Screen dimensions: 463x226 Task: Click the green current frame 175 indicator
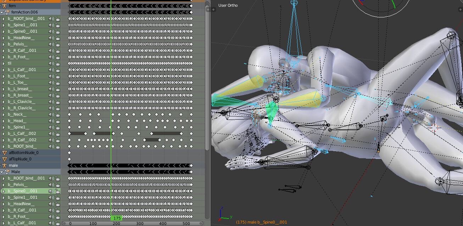pos(117,218)
